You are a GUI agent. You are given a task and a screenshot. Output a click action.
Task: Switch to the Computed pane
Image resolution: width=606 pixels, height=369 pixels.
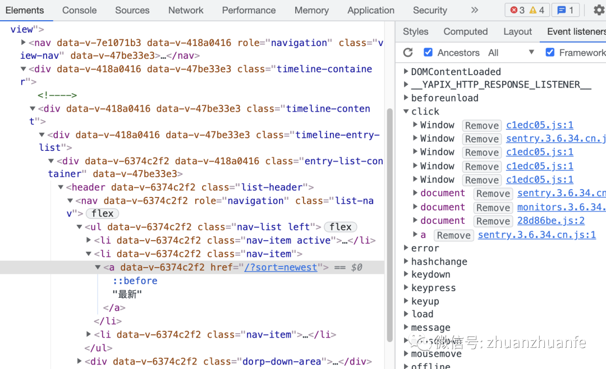click(x=465, y=31)
